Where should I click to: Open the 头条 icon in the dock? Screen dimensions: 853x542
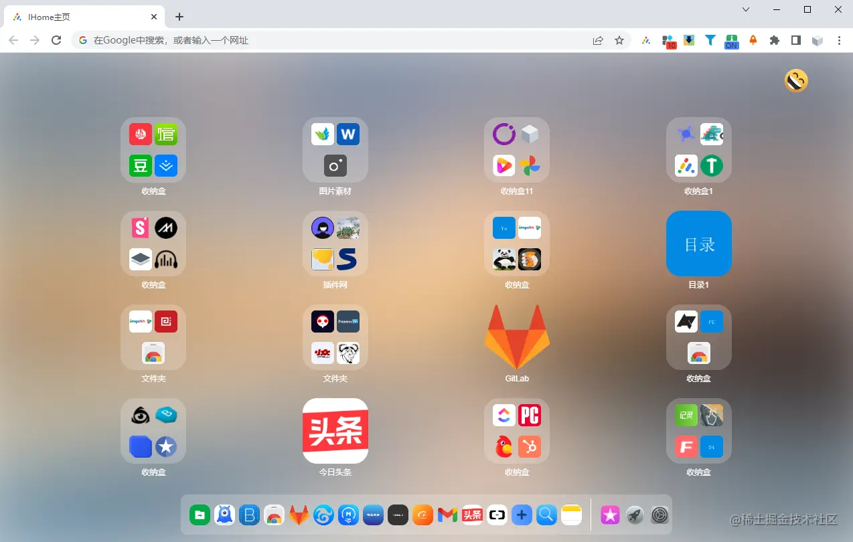(472, 515)
